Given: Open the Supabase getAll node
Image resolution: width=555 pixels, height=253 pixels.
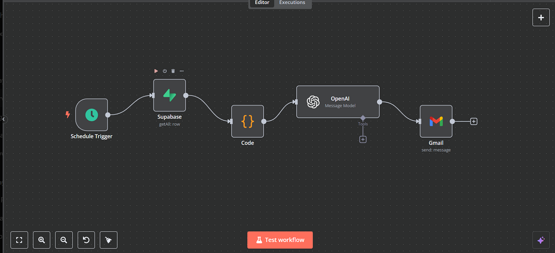Looking at the screenshot, I should point(169,95).
